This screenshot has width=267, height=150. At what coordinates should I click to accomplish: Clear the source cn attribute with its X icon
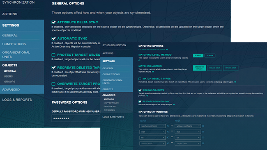[x=168, y=137]
